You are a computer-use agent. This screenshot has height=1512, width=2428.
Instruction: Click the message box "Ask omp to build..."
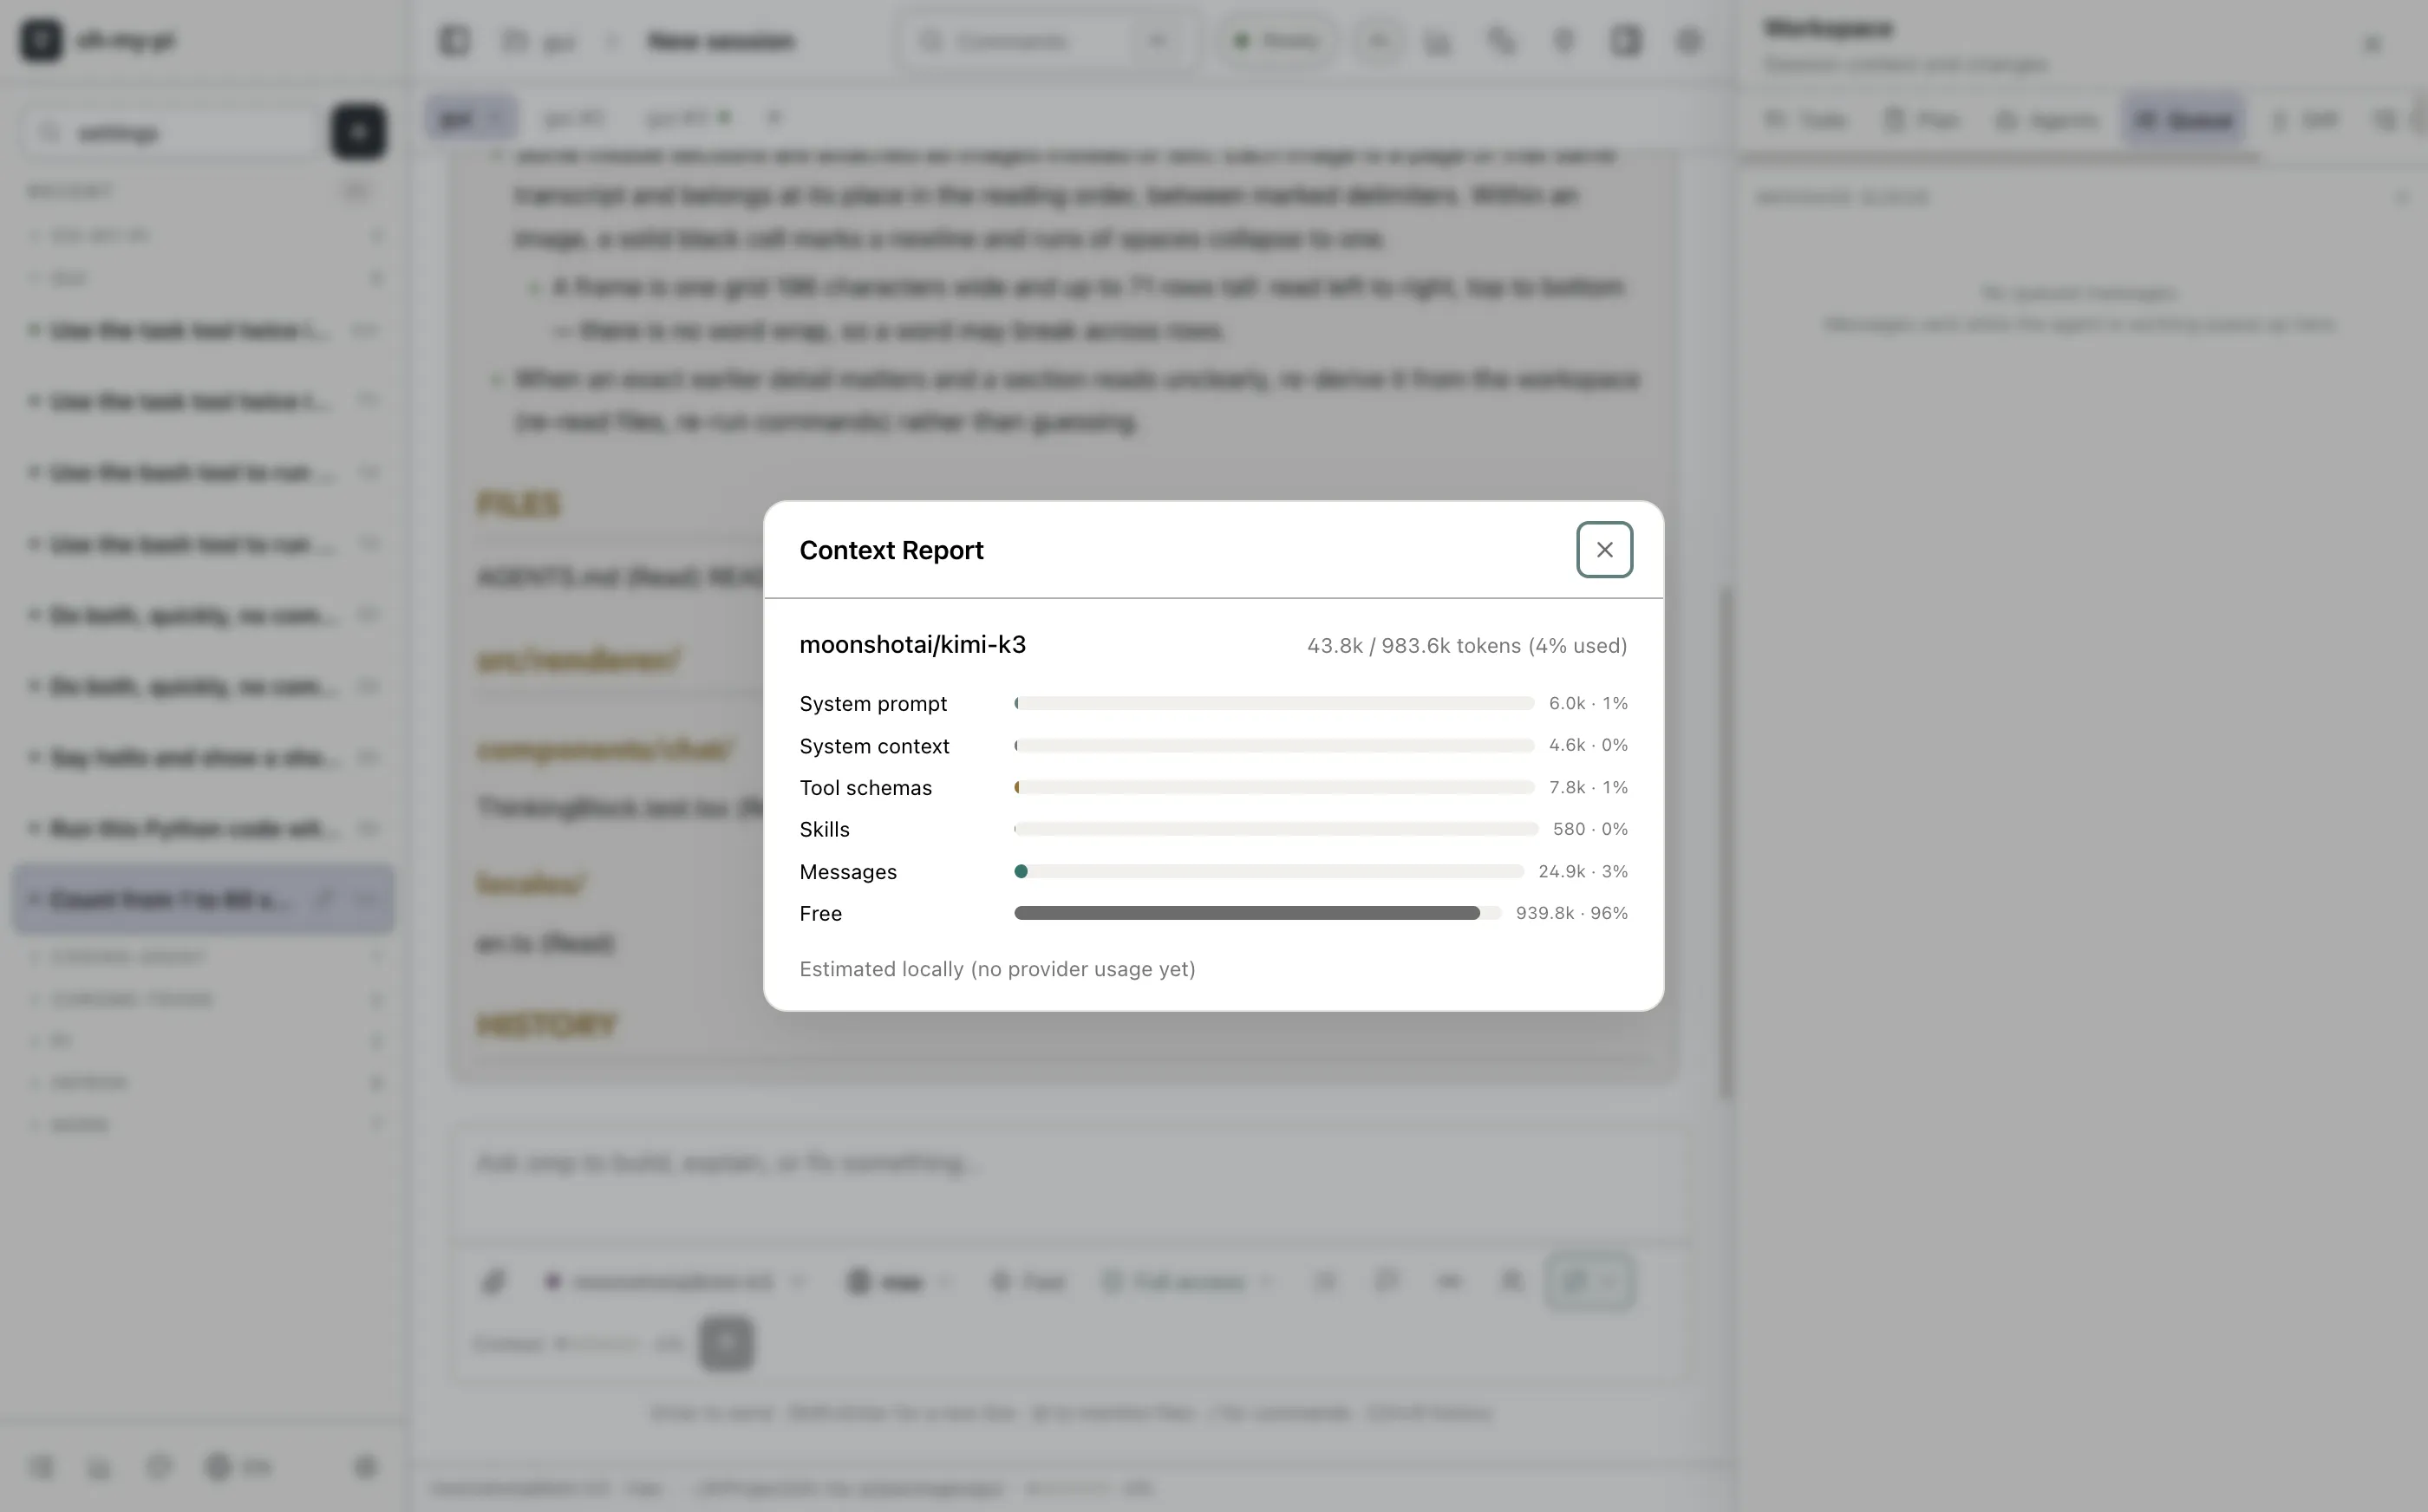tap(1070, 1180)
